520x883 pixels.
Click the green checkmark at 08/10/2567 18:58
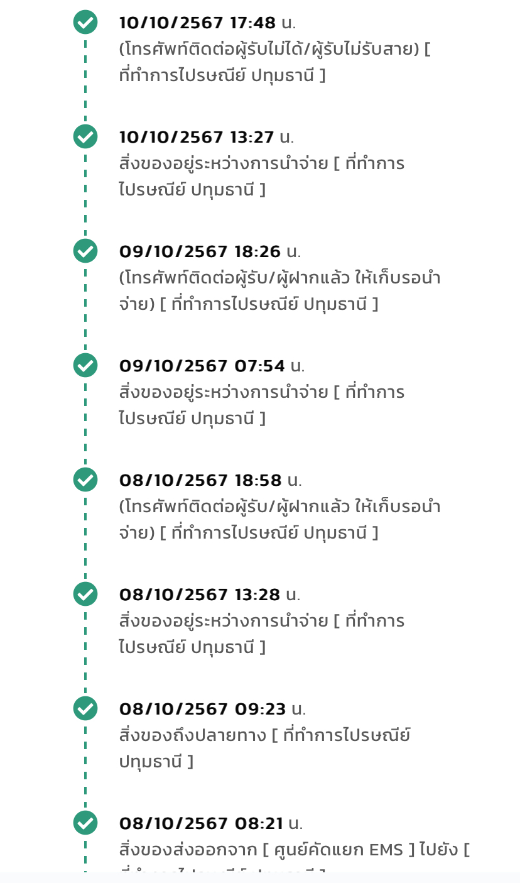point(85,480)
